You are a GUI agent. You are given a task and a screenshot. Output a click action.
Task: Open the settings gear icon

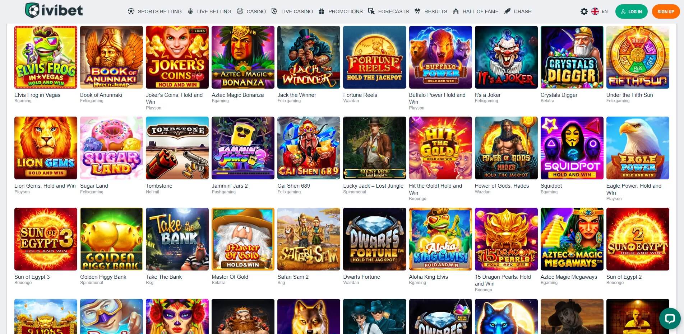(x=584, y=11)
